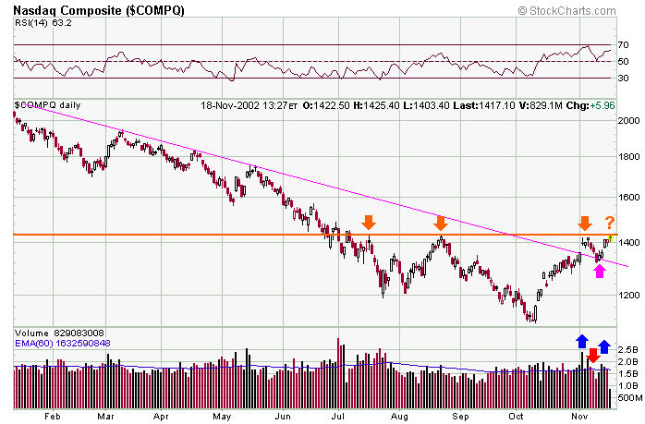This screenshot has height=424, width=645.
Task: Click the Oct month label
Action: click(516, 417)
